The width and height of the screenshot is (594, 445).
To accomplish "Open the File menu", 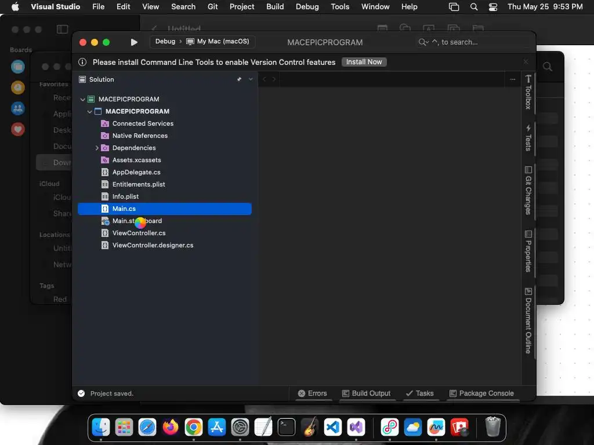I will pyautogui.click(x=99, y=6).
